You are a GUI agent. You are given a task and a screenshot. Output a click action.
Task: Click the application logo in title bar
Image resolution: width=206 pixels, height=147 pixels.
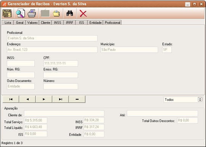coord(4,4)
